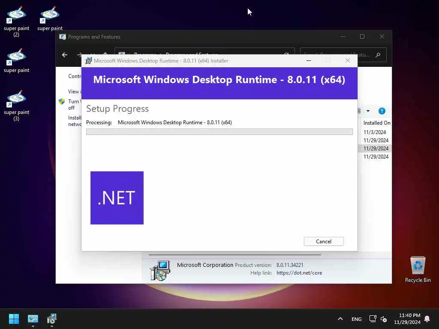Open 'super paint (2)' desktop shortcut

[16, 22]
